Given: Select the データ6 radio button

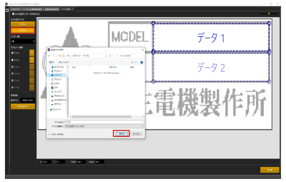Looking at the screenshot, I should click(x=12, y=87).
